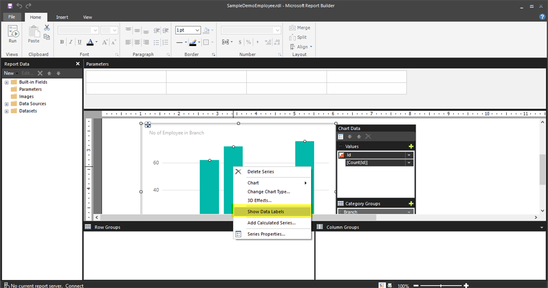548x288 pixels.
Task: Open Help with the question mark icon
Action: tap(542, 17)
